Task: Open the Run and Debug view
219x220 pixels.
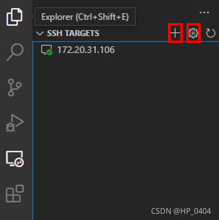Action: pos(15,123)
